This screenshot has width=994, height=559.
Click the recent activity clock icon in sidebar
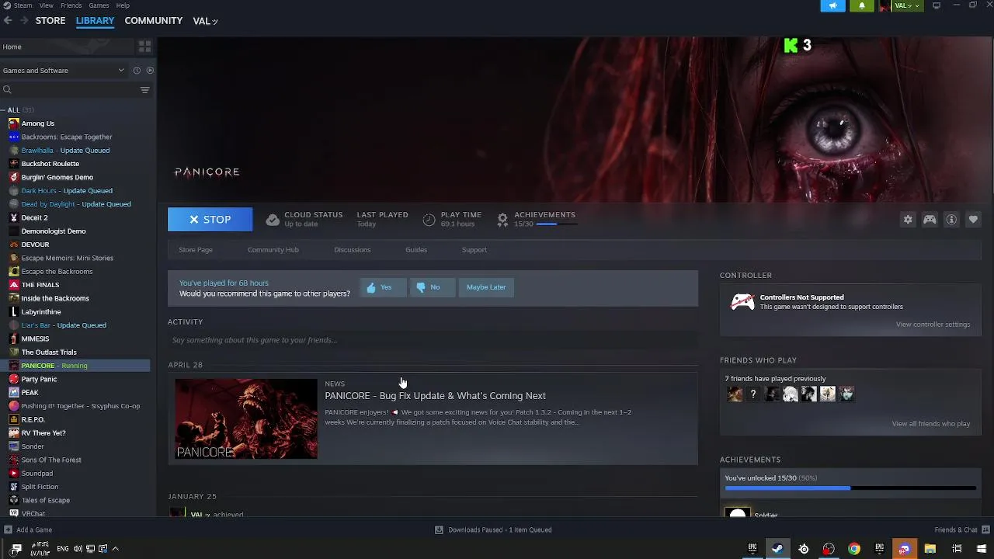(x=137, y=71)
